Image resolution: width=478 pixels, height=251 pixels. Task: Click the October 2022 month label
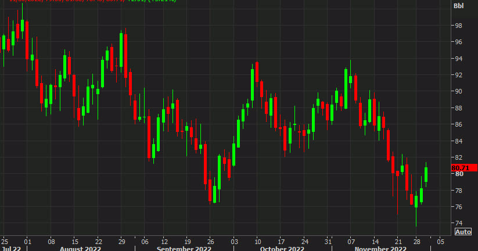(x=282, y=249)
